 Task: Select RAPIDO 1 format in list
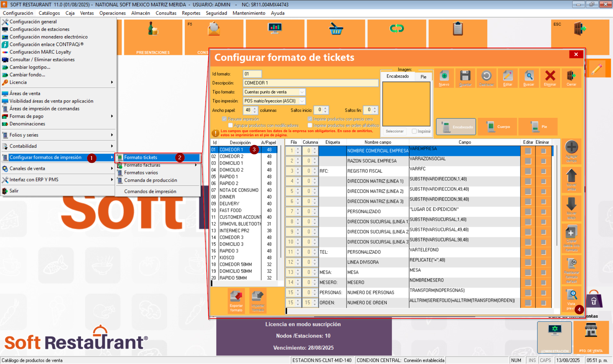(228, 177)
